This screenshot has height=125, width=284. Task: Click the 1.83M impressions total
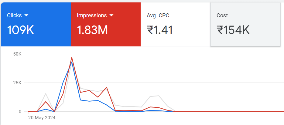(92, 30)
